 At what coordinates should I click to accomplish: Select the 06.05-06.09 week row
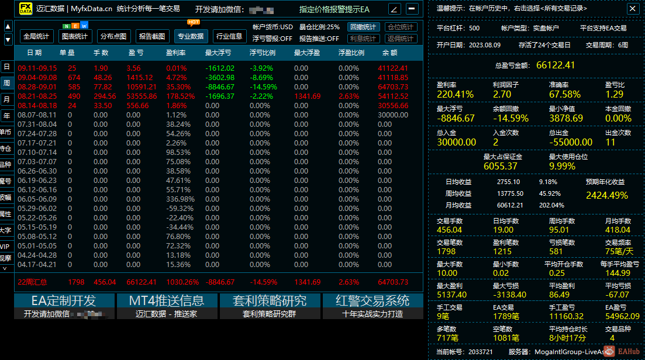(219, 199)
